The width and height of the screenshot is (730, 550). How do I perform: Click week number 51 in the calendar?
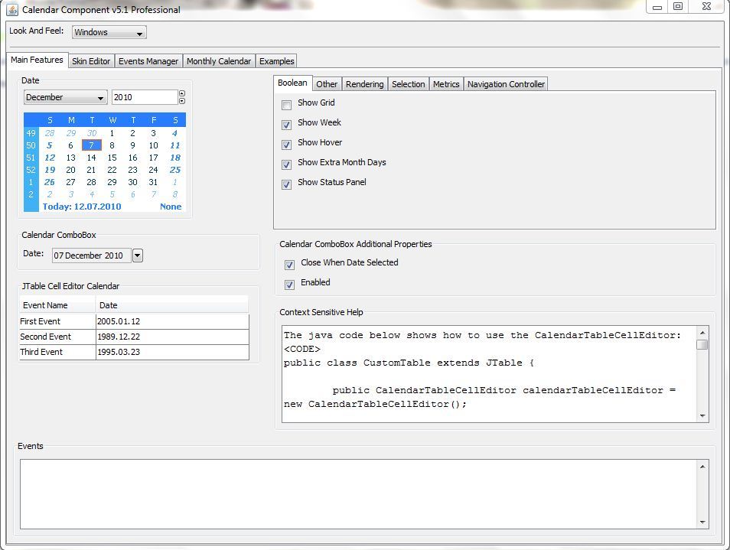tap(31, 158)
